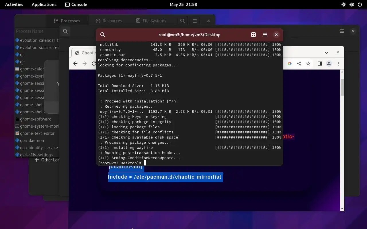This screenshot has height=229, width=367.
Task: Select gnome-keyri process row
Action: click(30, 76)
